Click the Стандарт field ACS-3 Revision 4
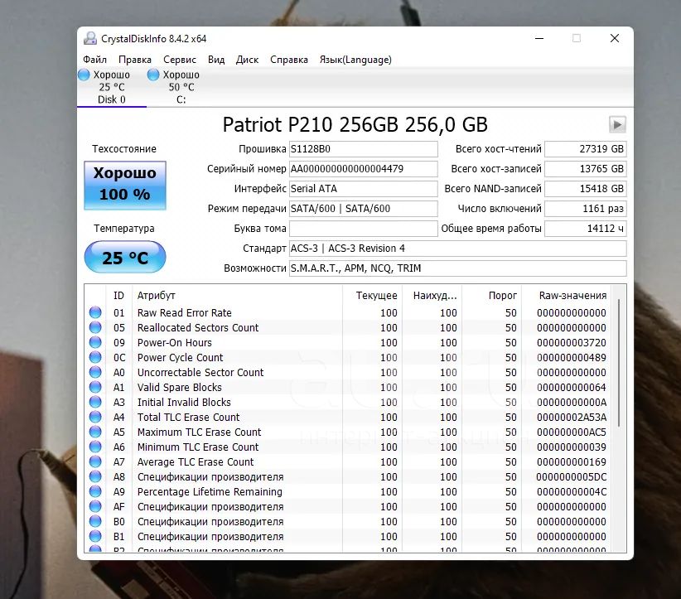 pyautogui.click(x=458, y=249)
